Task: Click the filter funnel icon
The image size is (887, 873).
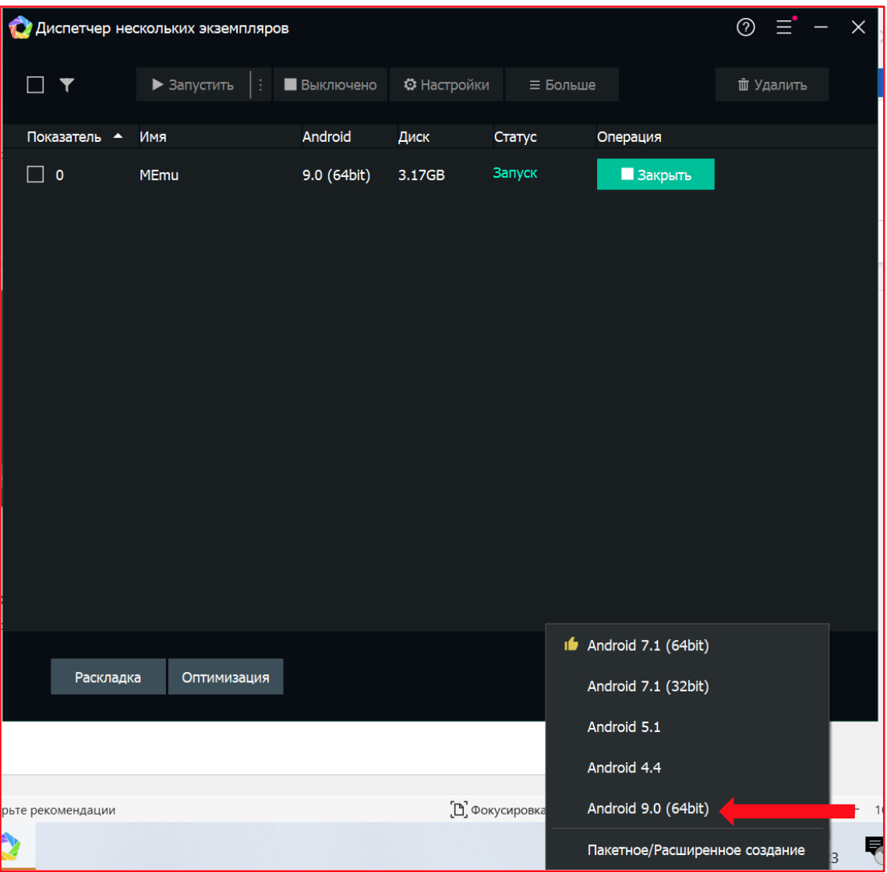Action: pyautogui.click(x=67, y=85)
